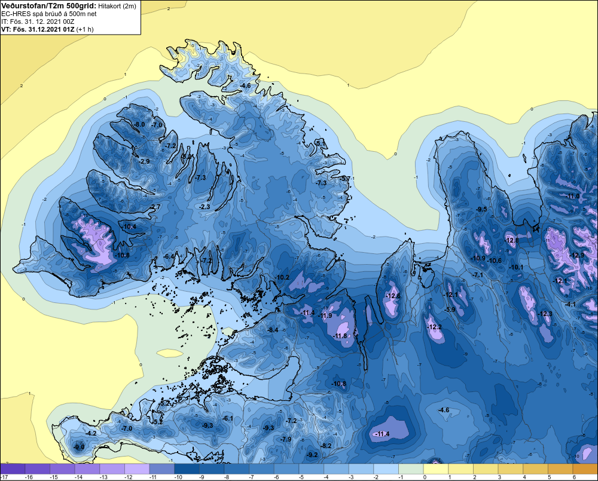Click the -8.4 temperature label

(x=273, y=330)
